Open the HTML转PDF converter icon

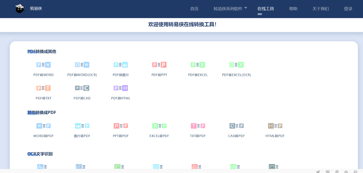[275, 126]
